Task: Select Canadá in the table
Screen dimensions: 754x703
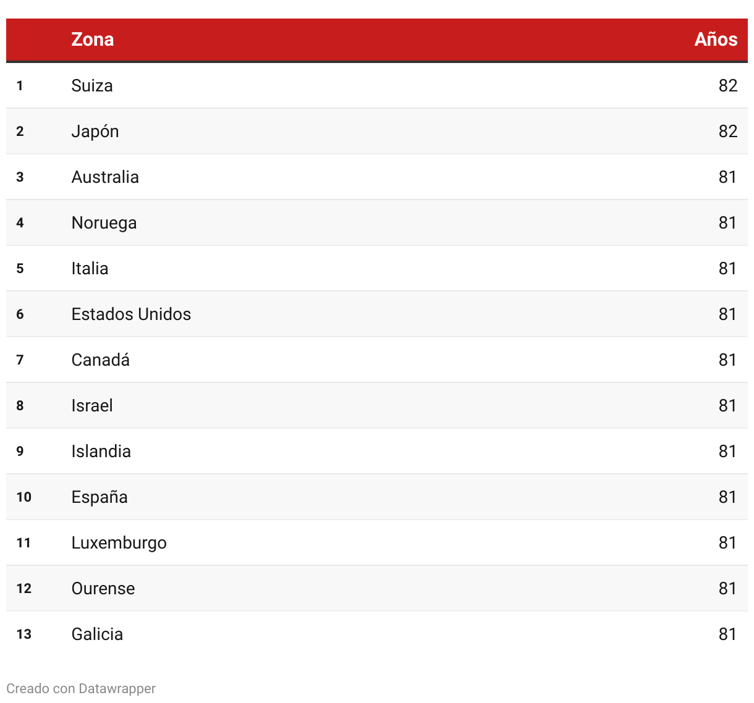Action: tap(101, 360)
